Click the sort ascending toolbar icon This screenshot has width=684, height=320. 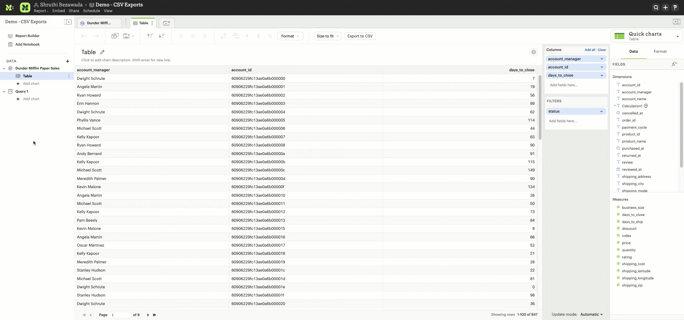coord(150,36)
